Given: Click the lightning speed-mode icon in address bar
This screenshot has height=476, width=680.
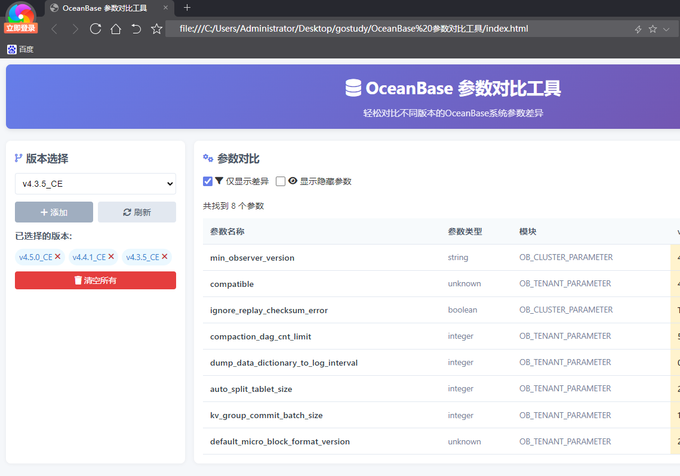Looking at the screenshot, I should [x=638, y=29].
